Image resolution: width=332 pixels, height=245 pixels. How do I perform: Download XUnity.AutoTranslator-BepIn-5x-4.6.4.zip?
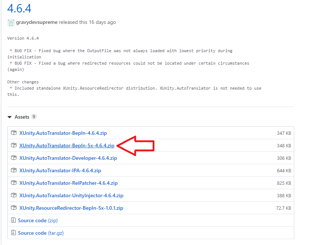(x=67, y=145)
